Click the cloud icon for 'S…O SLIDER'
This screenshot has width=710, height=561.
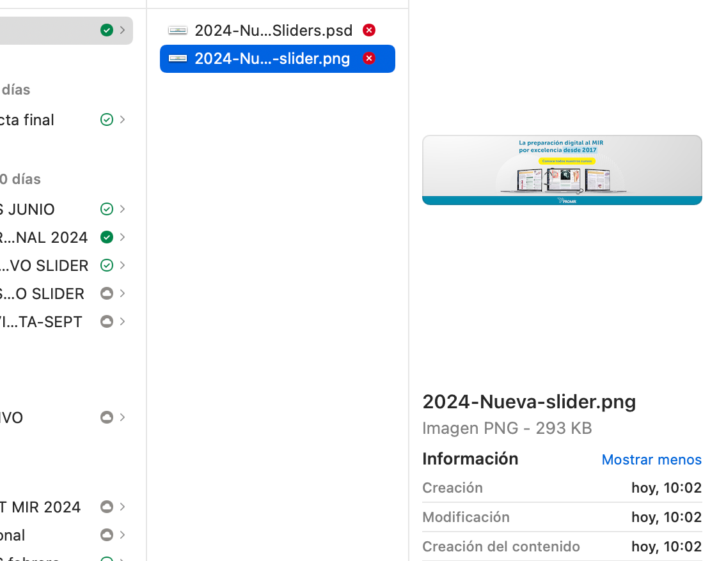(x=106, y=293)
